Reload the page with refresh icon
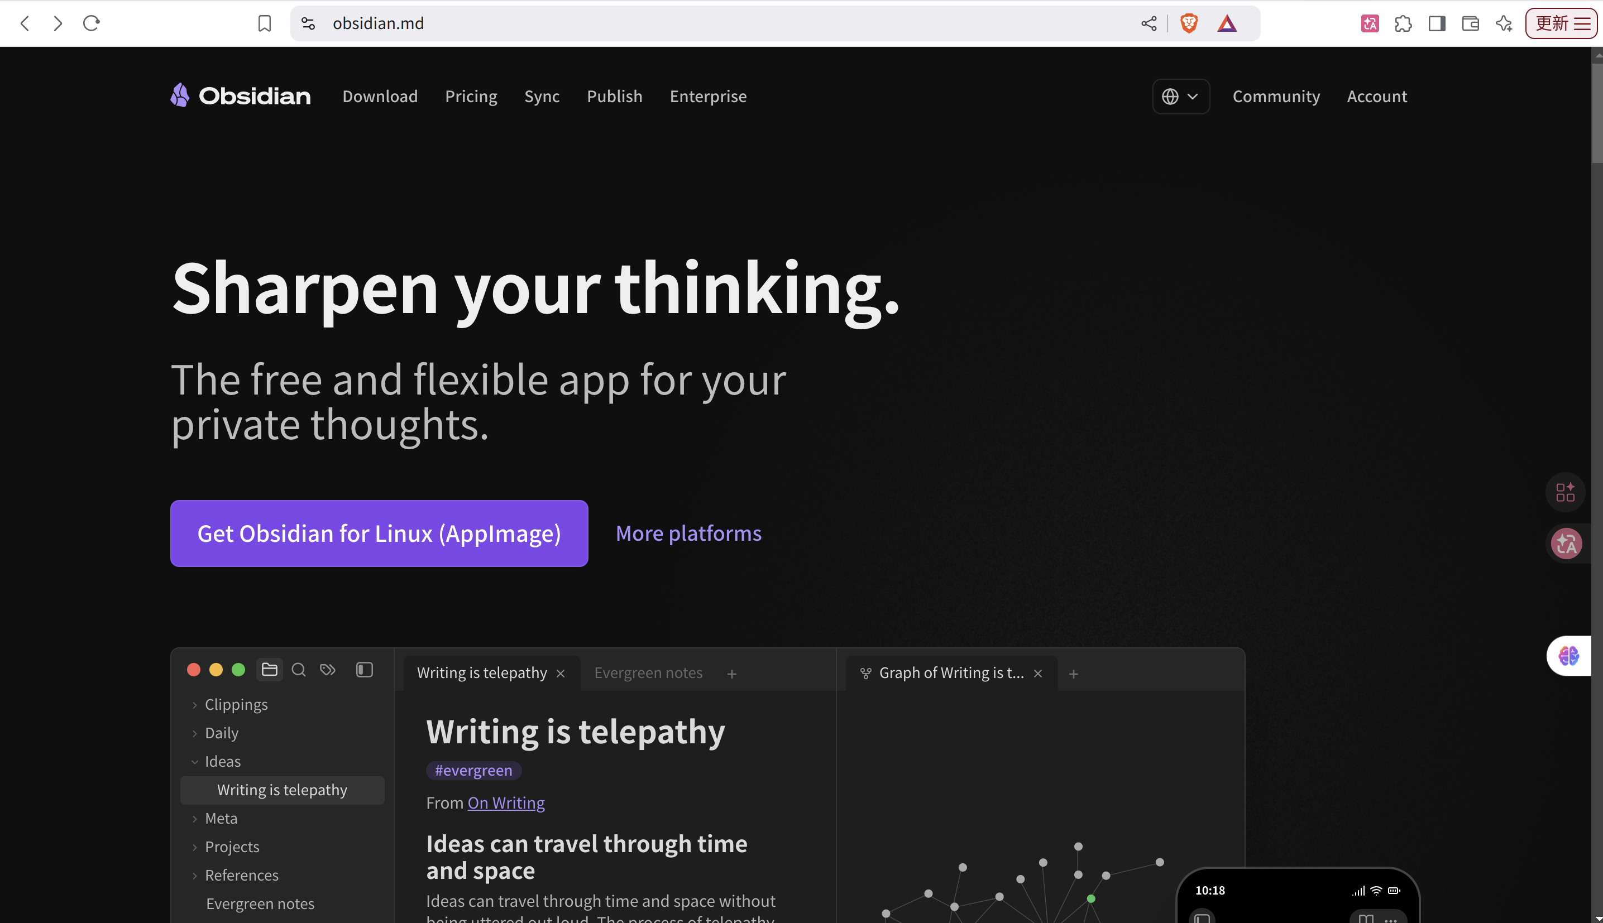Screen dimensions: 1603x923 click(92, 23)
